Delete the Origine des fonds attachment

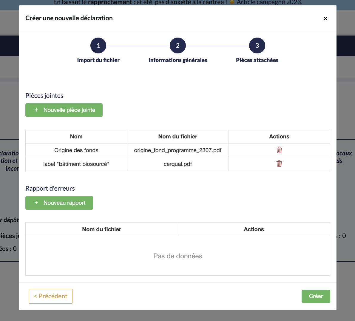pos(279,150)
